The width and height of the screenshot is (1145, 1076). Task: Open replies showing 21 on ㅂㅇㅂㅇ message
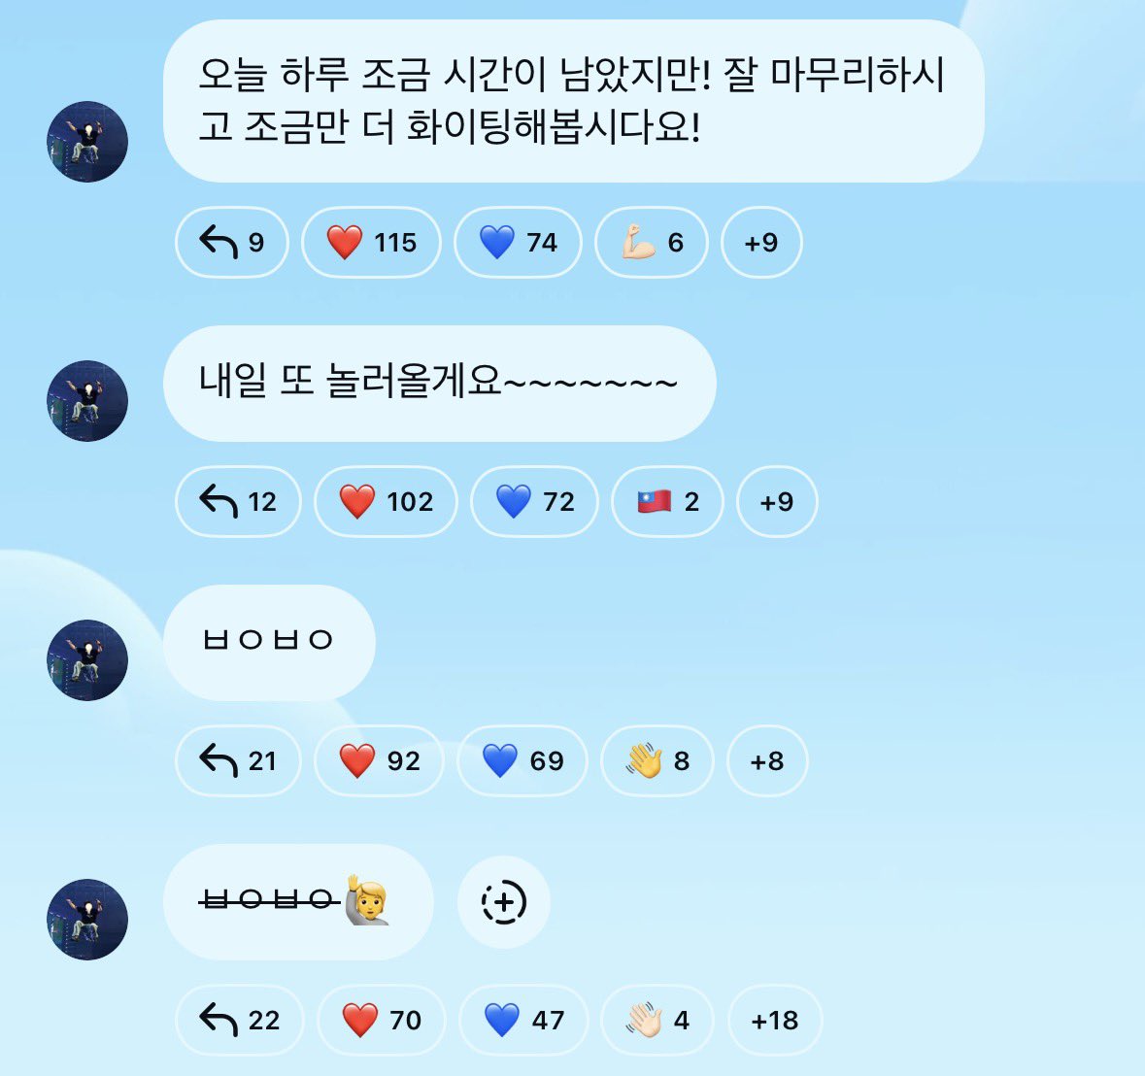pos(238,760)
